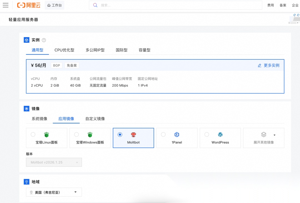Click the search magnifier icon

[95, 5]
